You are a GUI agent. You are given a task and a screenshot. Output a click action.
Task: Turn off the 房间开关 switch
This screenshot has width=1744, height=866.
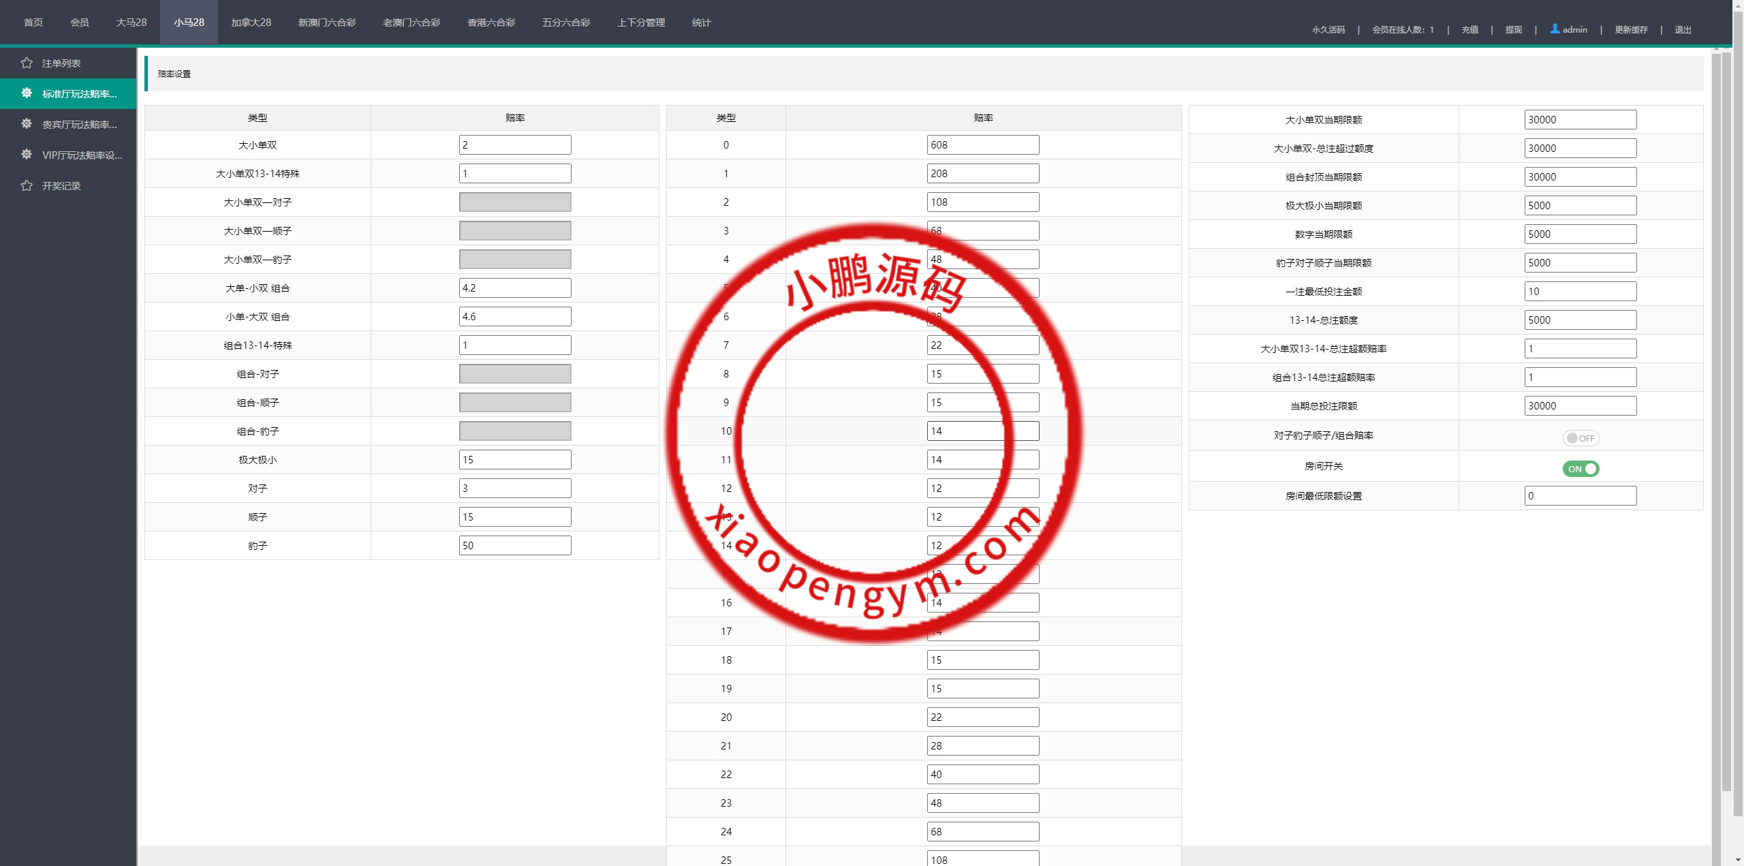(1580, 469)
